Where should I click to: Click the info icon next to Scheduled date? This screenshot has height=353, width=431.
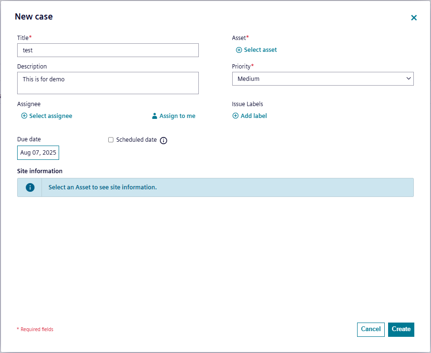point(164,140)
